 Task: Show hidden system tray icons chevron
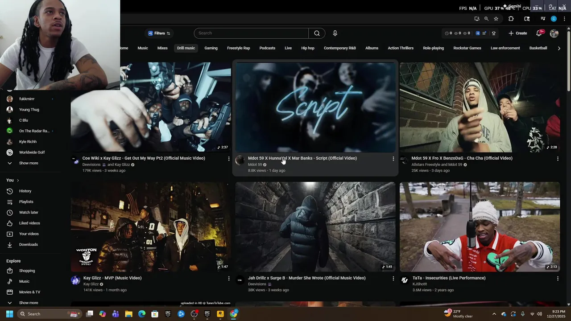click(x=494, y=314)
